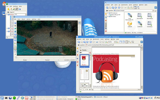Screen dimensions: 160x100
Task: Zoom in icons in the system:/media Konqueror
Action: pyautogui.click(x=129, y=7)
